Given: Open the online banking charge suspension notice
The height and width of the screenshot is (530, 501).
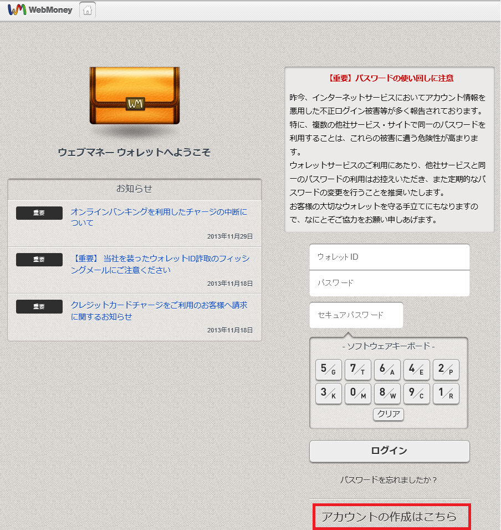Looking at the screenshot, I should [159, 217].
